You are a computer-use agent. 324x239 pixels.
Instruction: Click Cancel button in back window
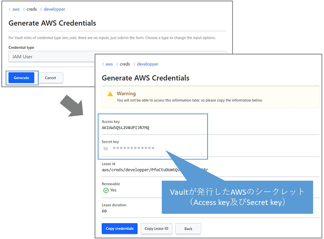(x=50, y=78)
